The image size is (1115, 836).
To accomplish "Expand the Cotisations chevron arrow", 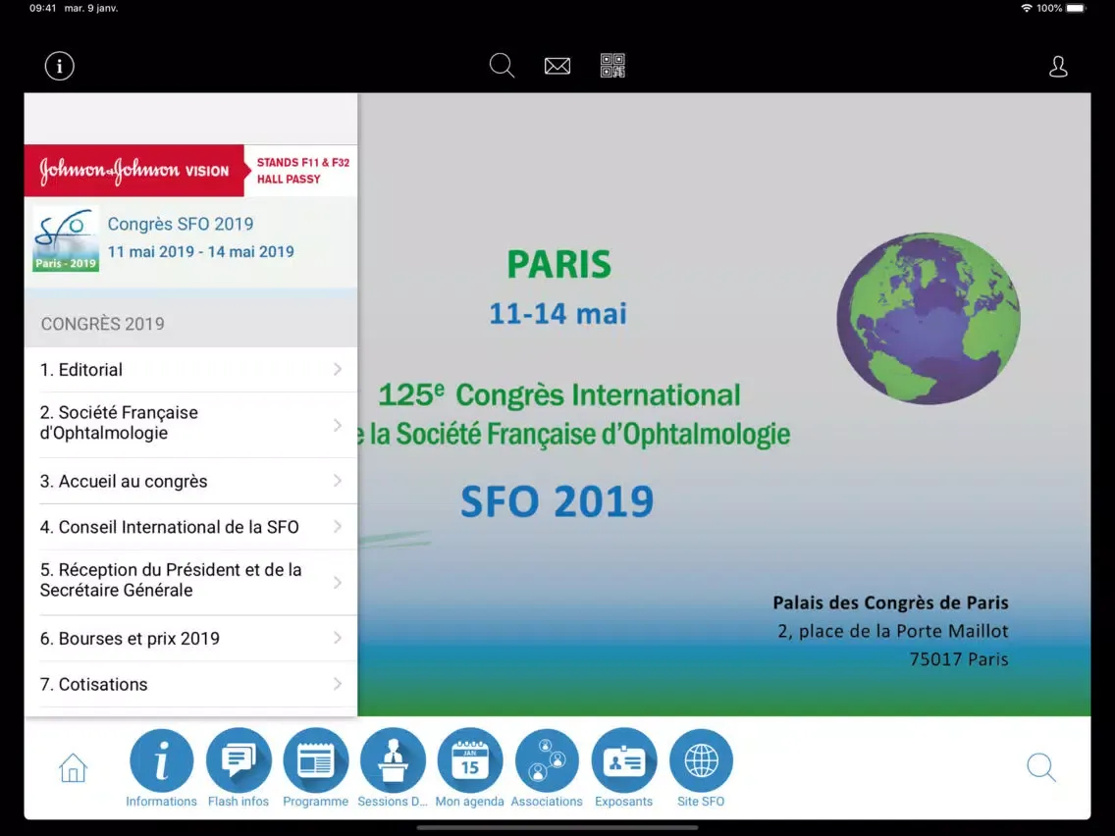I will point(338,684).
